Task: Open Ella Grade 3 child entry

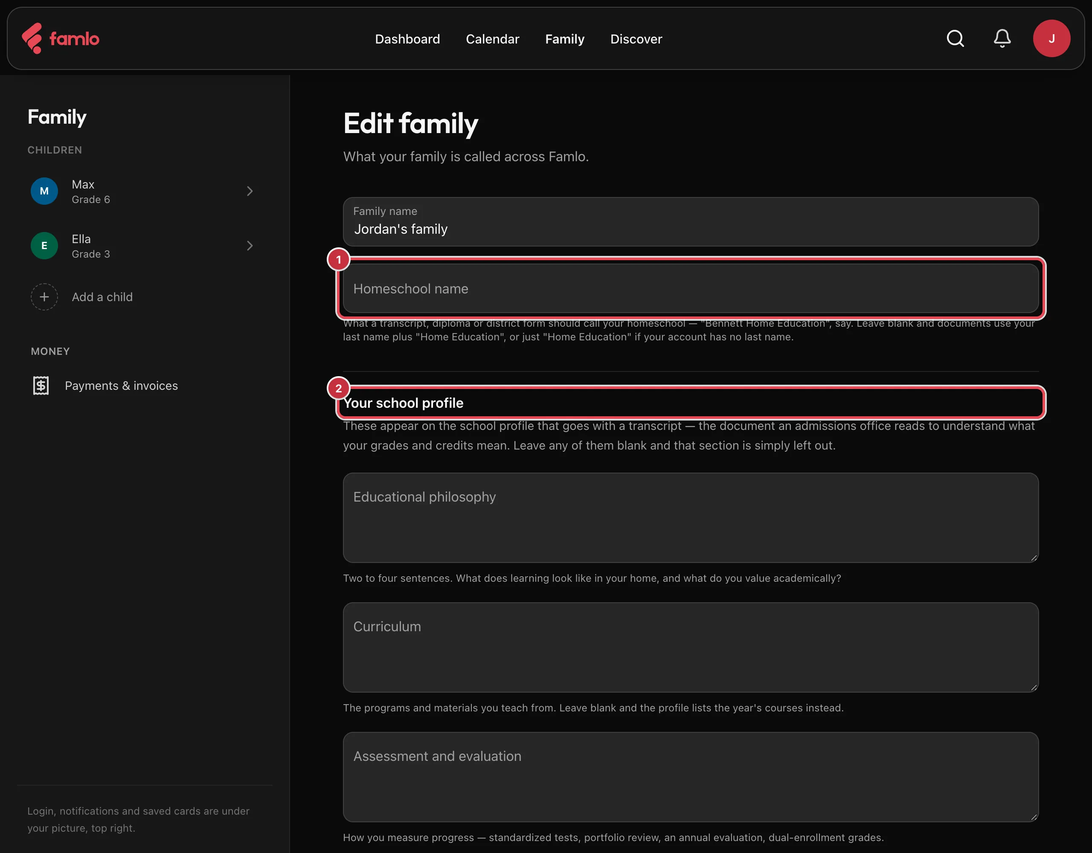Action: pyautogui.click(x=145, y=246)
